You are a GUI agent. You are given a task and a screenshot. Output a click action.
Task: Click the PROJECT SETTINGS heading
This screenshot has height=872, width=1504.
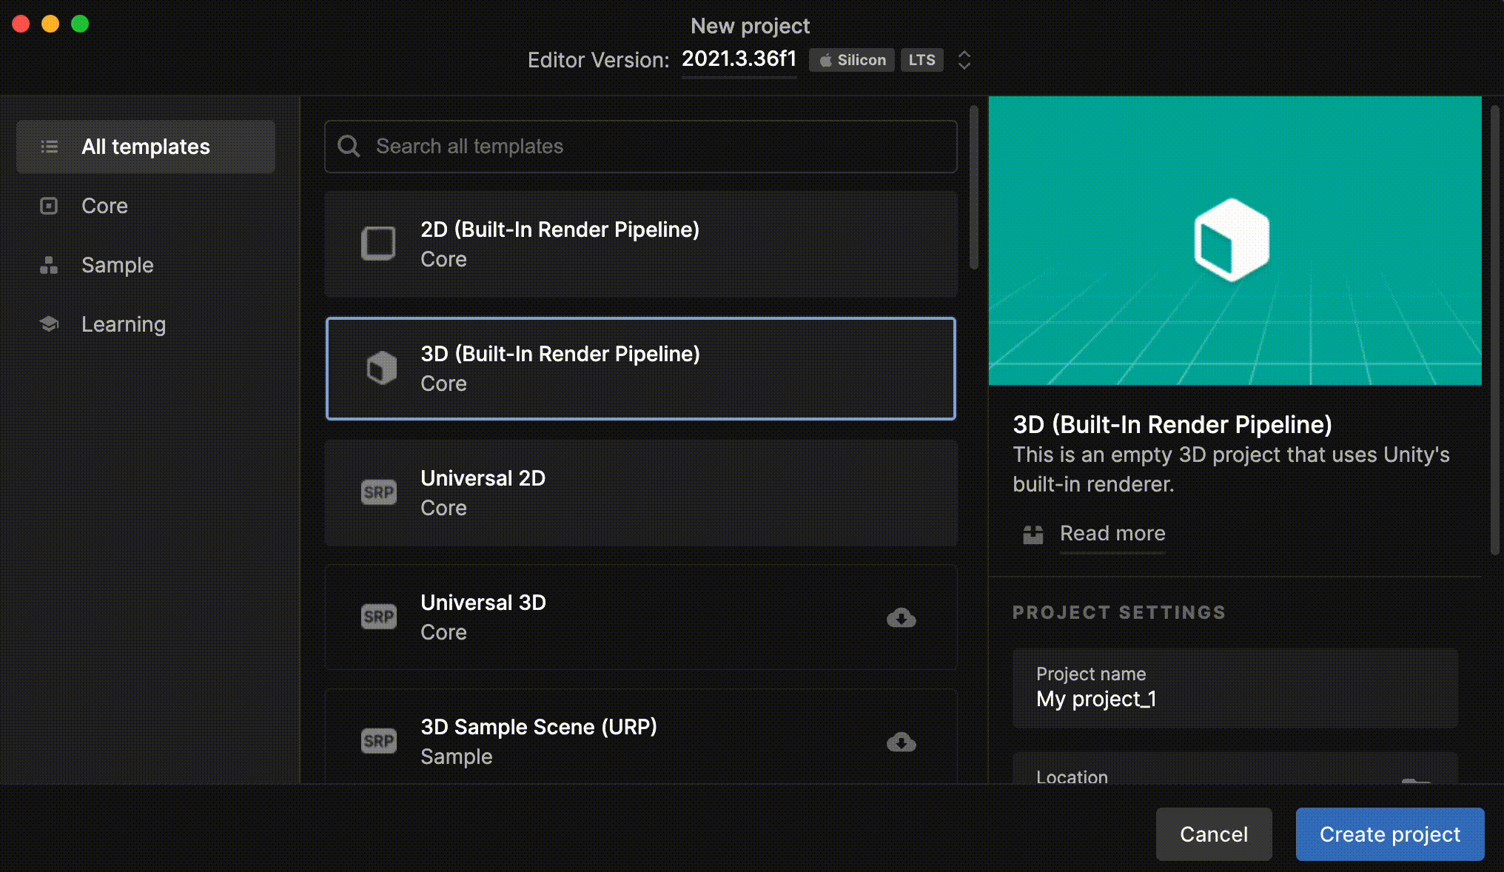(x=1119, y=613)
